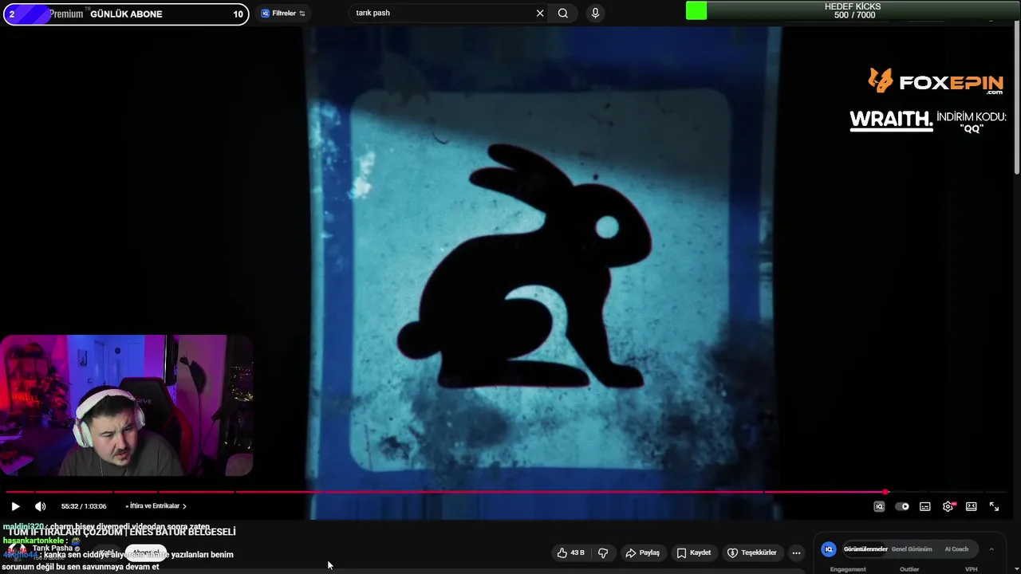The width and height of the screenshot is (1021, 574).
Task: Click the vidIQ logo in side panel
Action: pos(829,549)
